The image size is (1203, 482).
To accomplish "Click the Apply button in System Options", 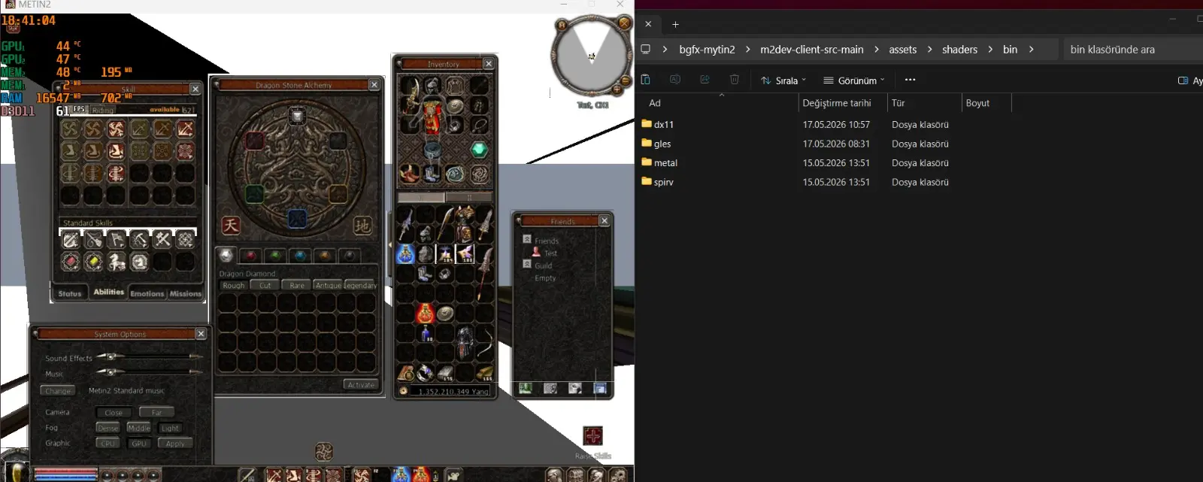I will click(x=175, y=444).
